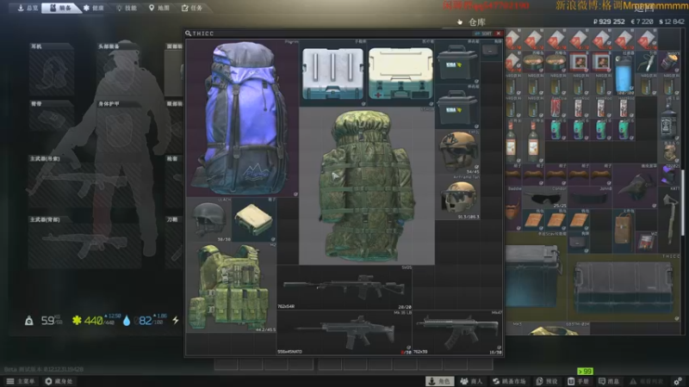This screenshot has height=387, width=689.
Task: Click the search icon in the THICC window
Action: pyautogui.click(x=188, y=34)
